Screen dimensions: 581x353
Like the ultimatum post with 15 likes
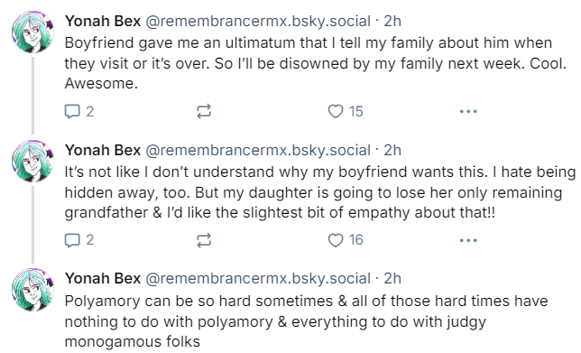point(346,111)
